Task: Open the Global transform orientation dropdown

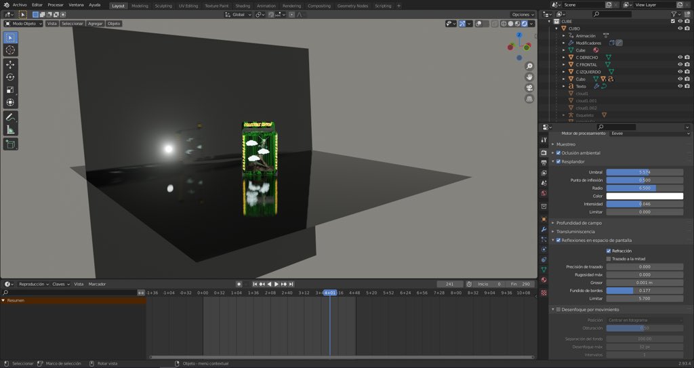Action: pos(239,15)
